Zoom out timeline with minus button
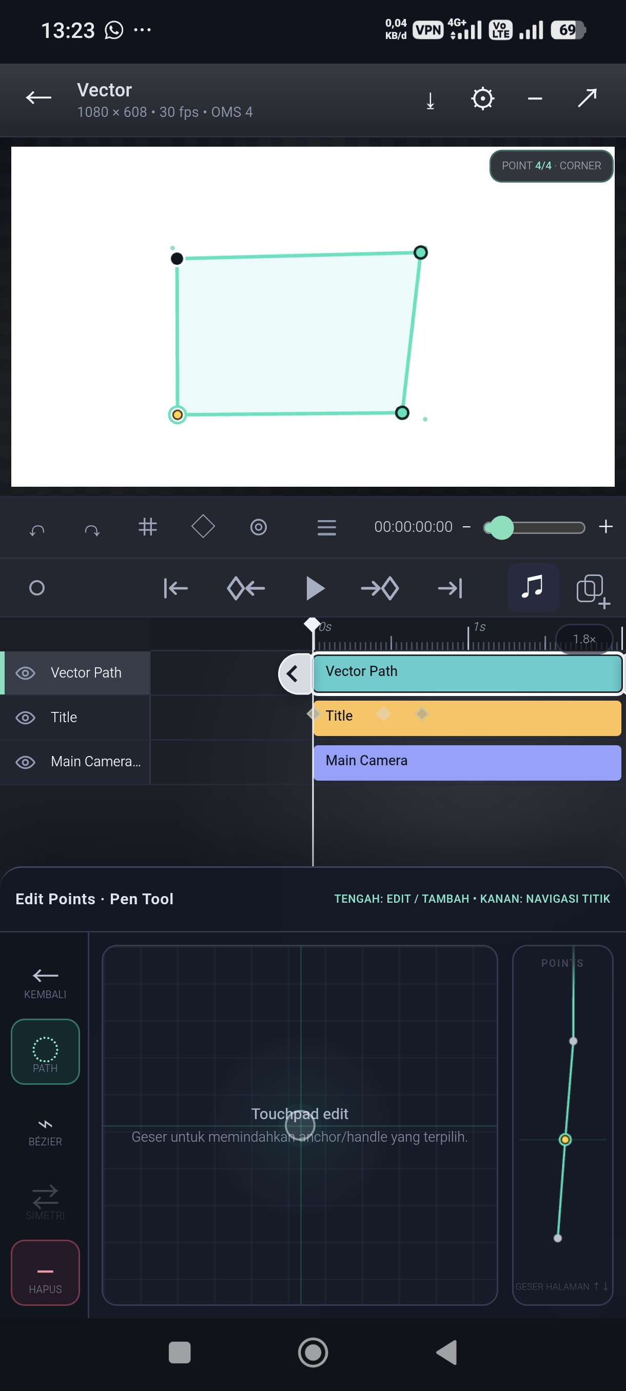The image size is (626, 1391). tap(466, 526)
